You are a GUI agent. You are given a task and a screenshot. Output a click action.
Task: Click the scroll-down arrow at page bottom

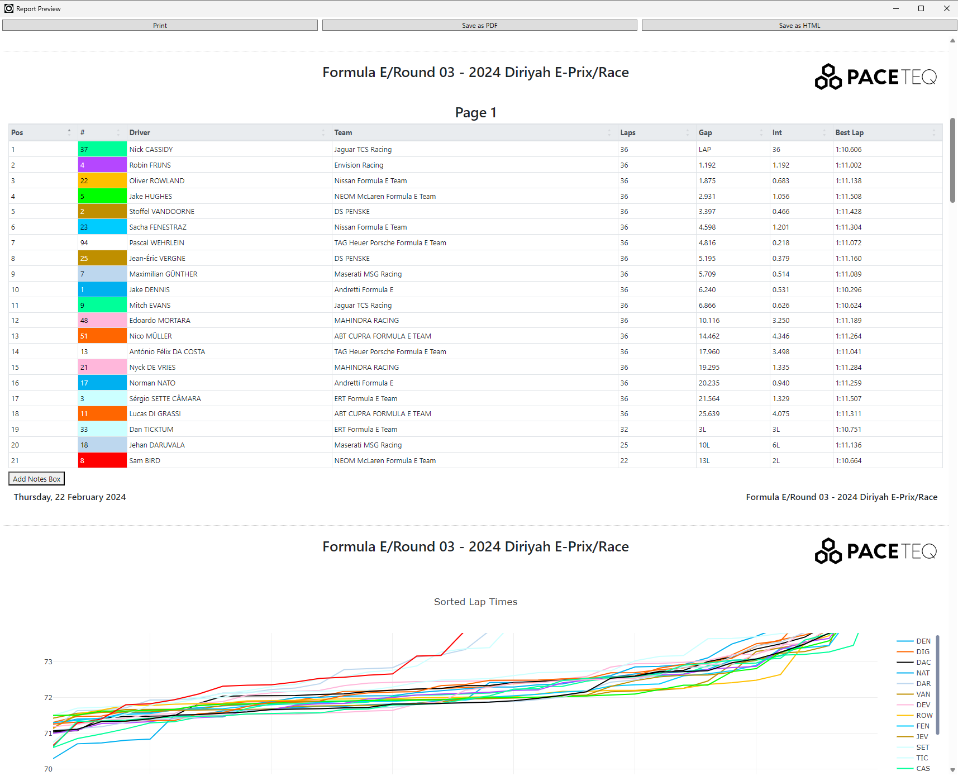click(952, 770)
